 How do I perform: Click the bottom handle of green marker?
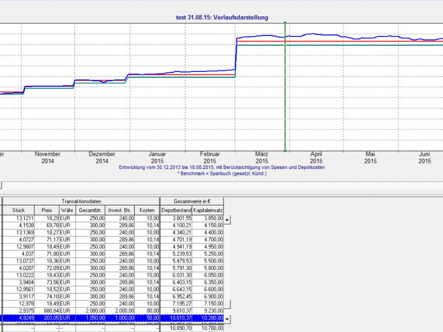285,151
